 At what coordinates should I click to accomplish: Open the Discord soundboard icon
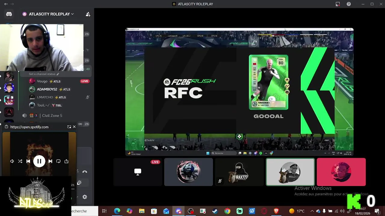[x=79, y=183]
